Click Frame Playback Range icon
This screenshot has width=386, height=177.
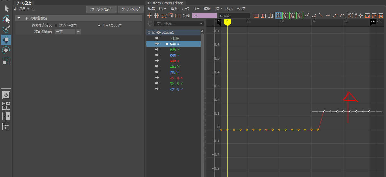[263, 16]
